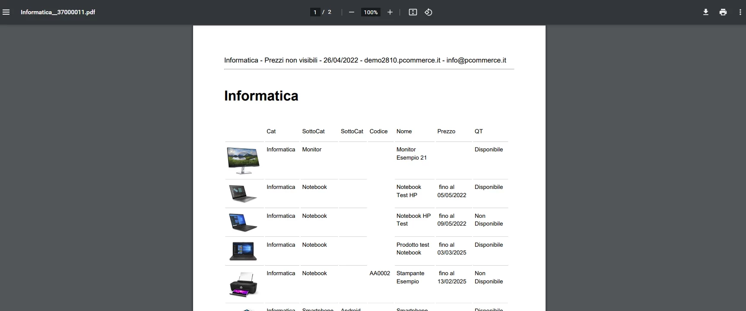Click the Monitor product thumbnail image

[243, 160]
